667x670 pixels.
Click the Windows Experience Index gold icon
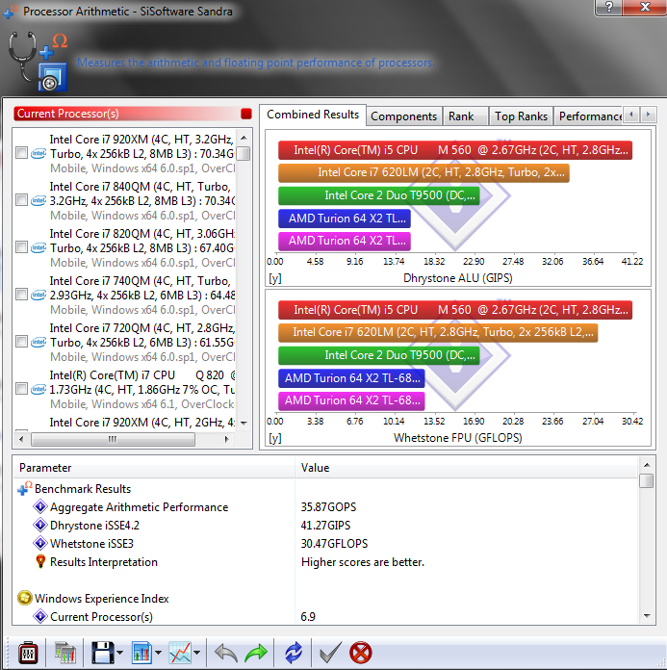25,598
